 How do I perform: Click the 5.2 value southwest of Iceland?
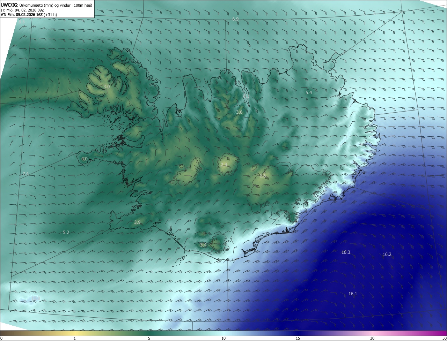66,232
